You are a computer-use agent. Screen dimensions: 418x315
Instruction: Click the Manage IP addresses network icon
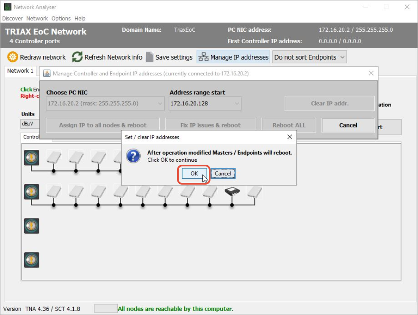point(204,57)
